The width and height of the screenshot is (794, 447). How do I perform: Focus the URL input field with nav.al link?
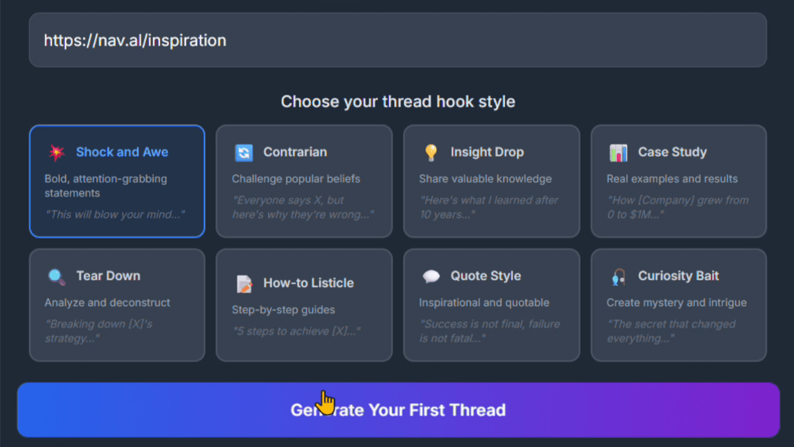(398, 40)
